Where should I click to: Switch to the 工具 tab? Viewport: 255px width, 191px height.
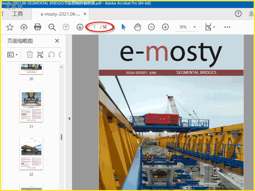tap(18, 14)
